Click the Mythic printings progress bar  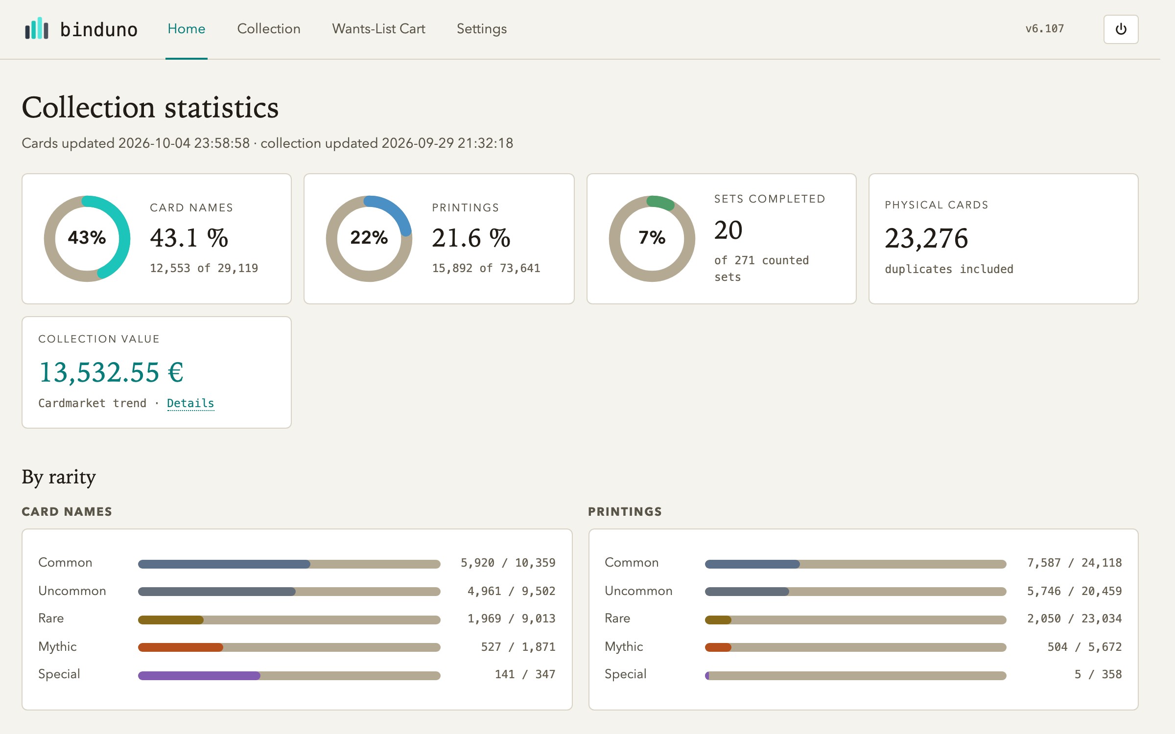(x=855, y=647)
